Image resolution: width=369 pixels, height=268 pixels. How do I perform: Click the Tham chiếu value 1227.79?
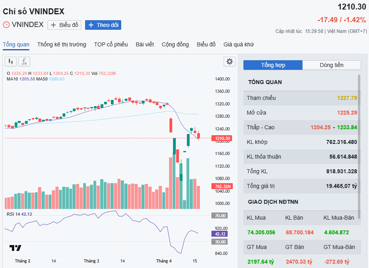347,98
